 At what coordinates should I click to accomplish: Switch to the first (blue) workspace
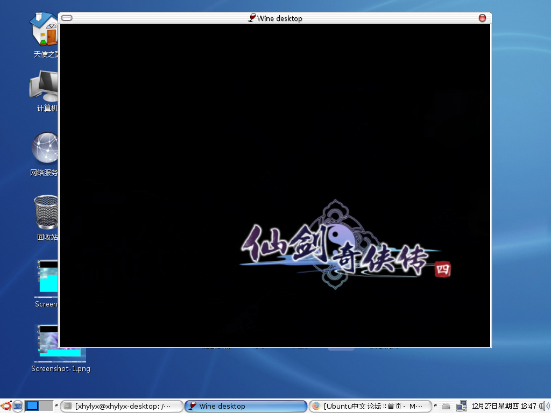(32, 406)
